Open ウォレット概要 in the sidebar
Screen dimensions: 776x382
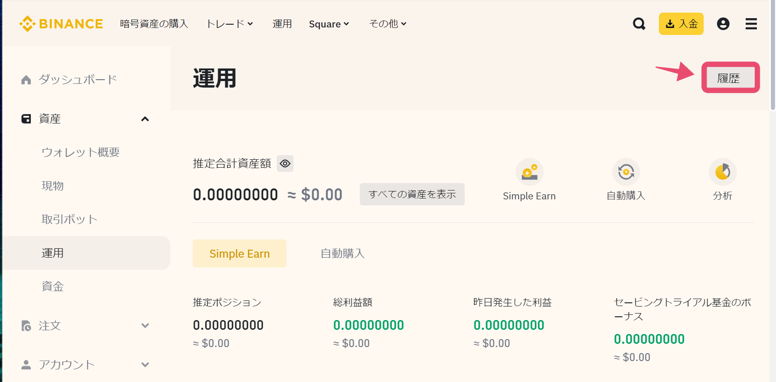click(x=81, y=152)
